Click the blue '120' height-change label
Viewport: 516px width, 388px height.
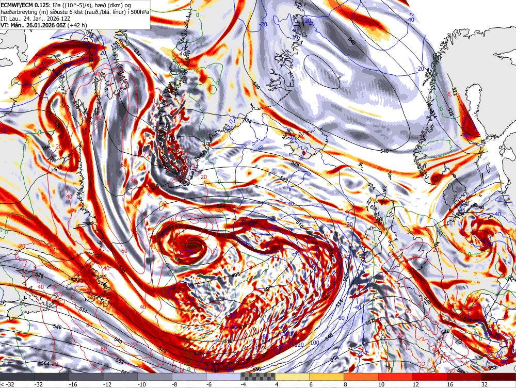click(299, 345)
